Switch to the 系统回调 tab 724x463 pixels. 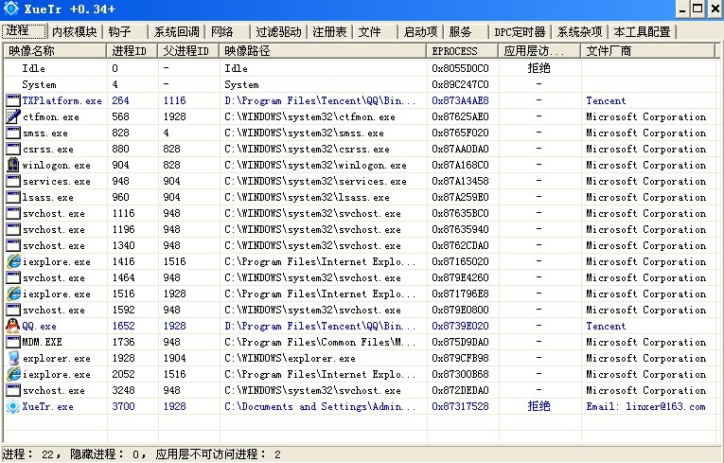[x=176, y=32]
